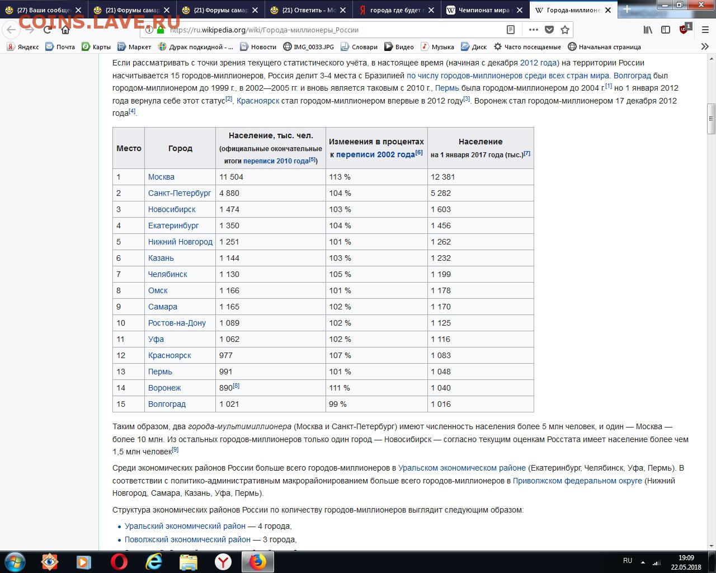Open Начальная страница bookmark
This screenshot has height=573, width=716.
(604, 47)
